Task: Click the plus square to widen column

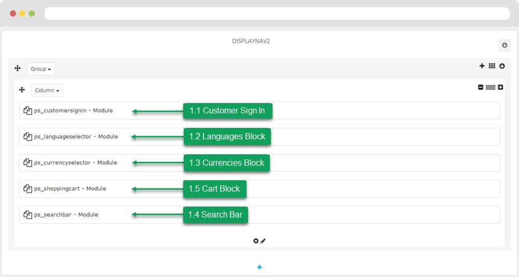Action: tap(500, 87)
